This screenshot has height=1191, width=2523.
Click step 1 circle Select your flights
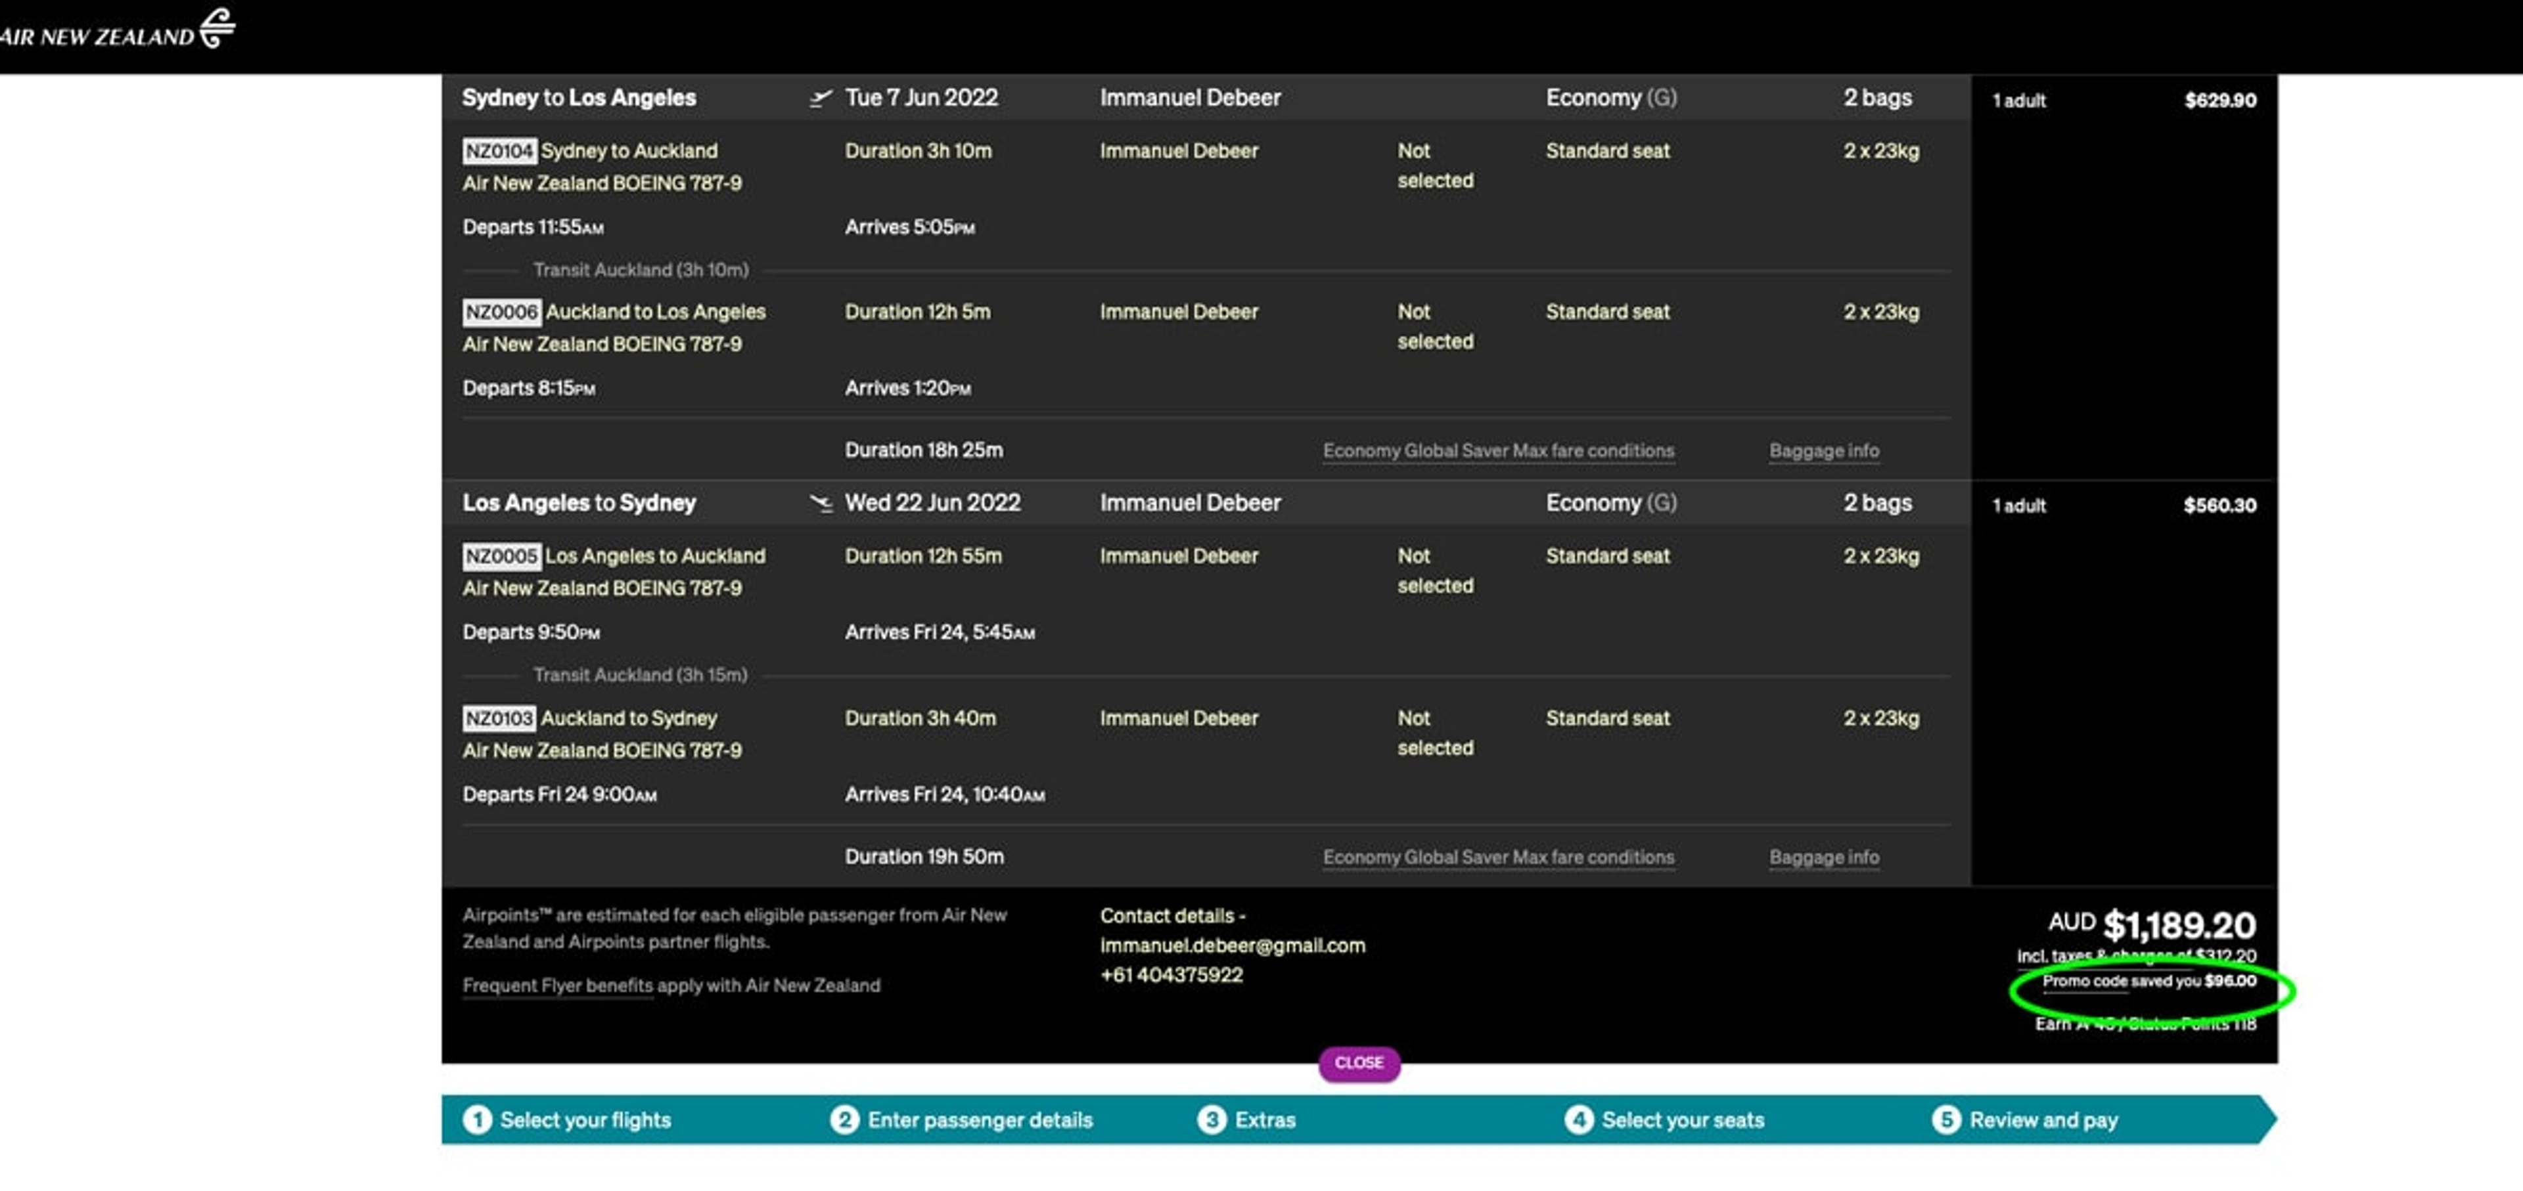[x=477, y=1119]
